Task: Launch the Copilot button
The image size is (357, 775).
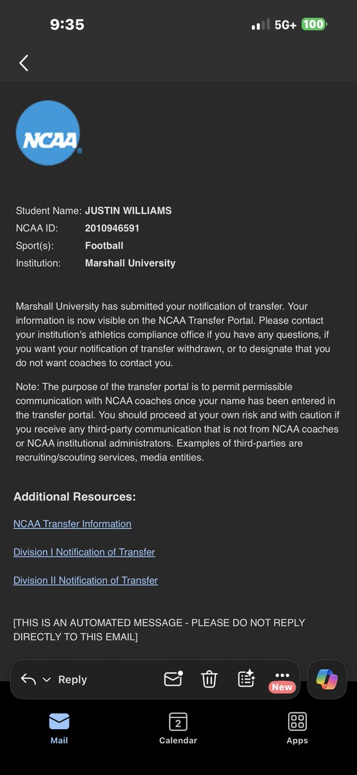Action: [327, 679]
